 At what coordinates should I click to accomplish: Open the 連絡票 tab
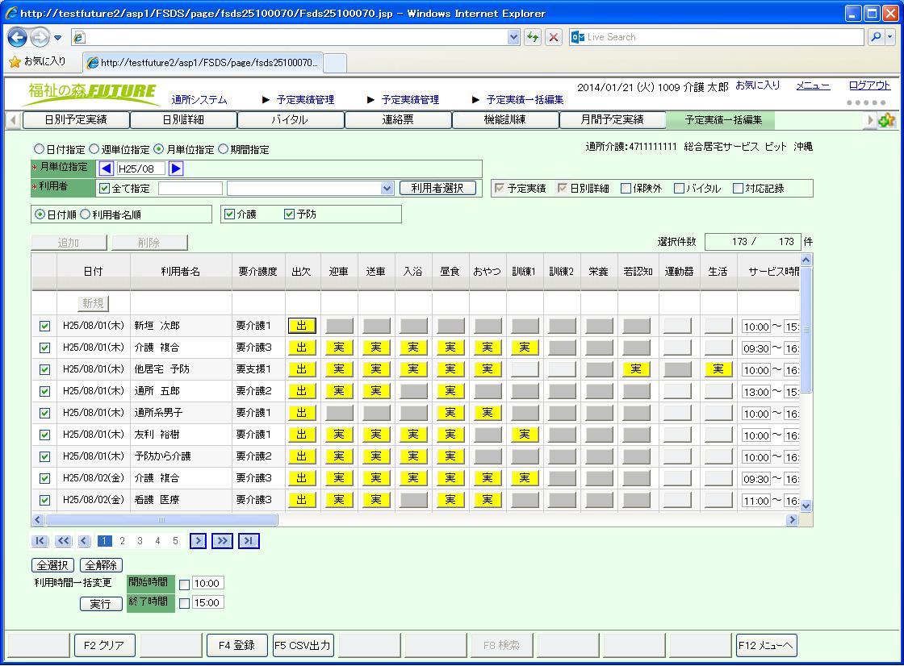click(398, 120)
